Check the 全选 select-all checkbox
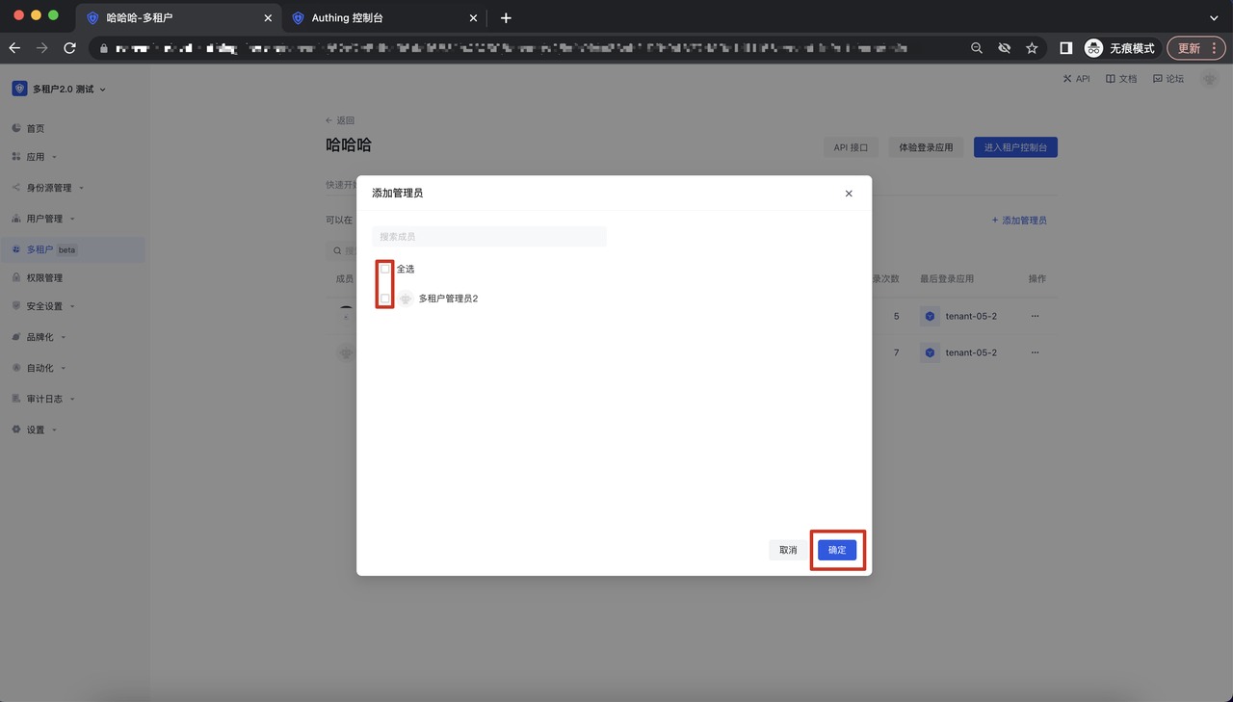 [x=385, y=269]
